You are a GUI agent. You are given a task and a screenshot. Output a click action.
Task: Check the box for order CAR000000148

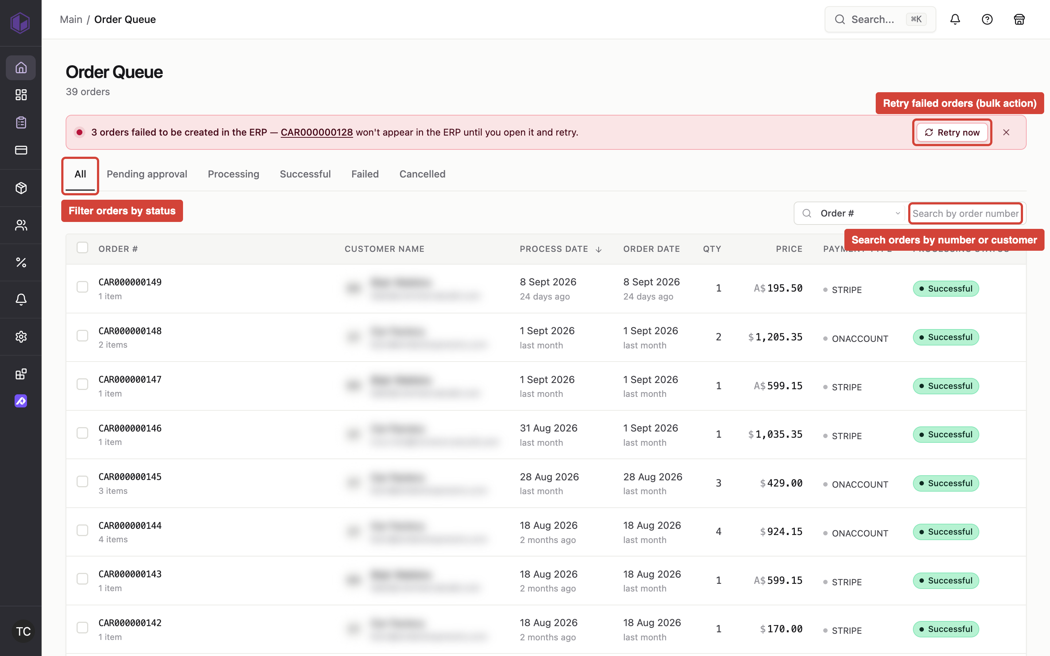(82, 335)
